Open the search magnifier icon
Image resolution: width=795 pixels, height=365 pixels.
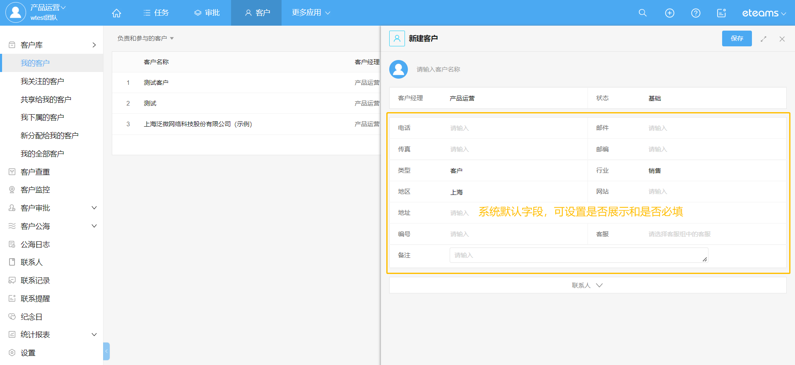(x=643, y=13)
